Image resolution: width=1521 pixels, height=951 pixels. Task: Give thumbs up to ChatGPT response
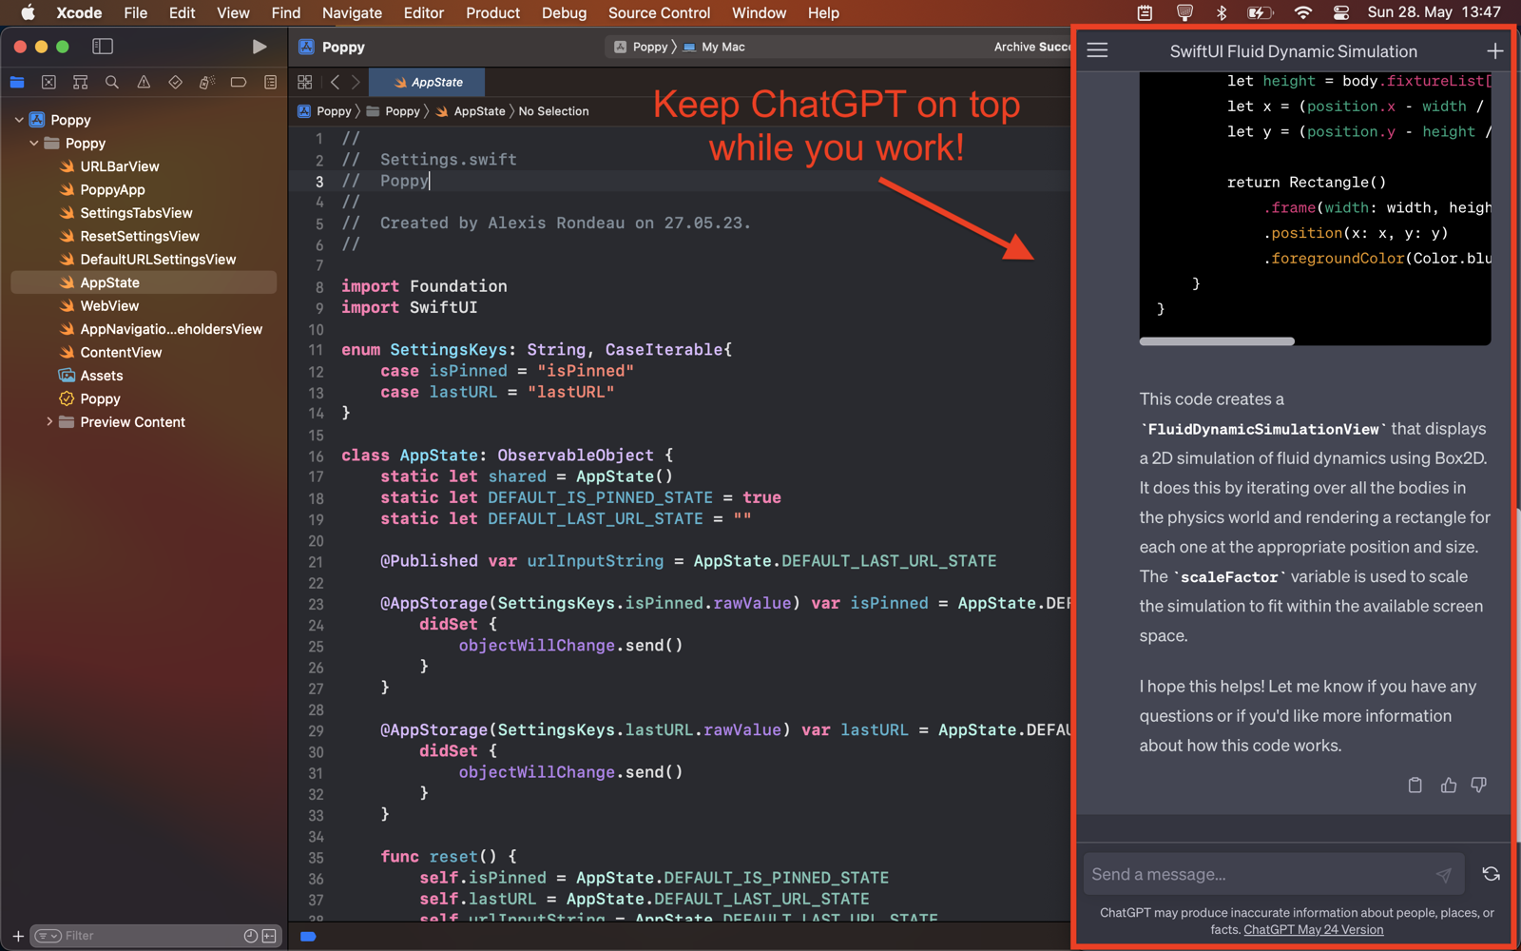point(1448,785)
